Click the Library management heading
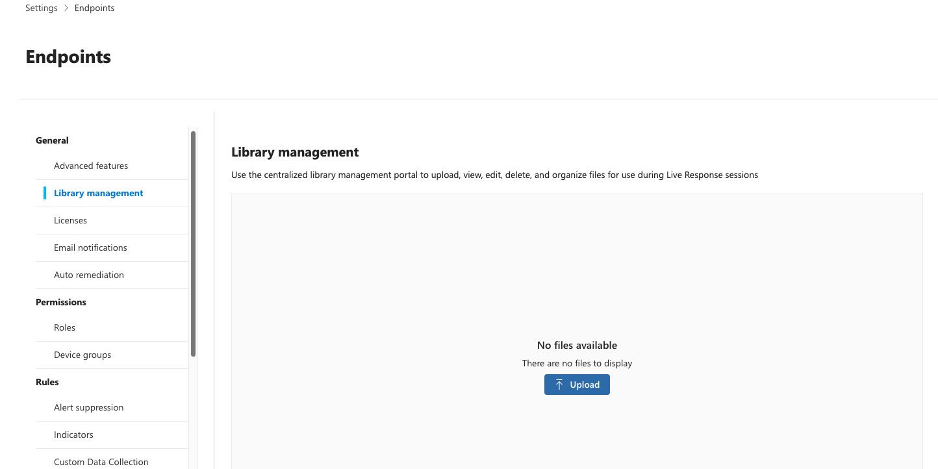Viewport: 938px width, 469px height. point(295,152)
